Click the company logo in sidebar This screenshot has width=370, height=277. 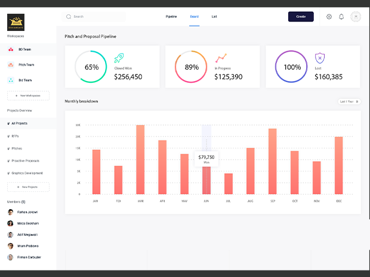tap(16, 23)
